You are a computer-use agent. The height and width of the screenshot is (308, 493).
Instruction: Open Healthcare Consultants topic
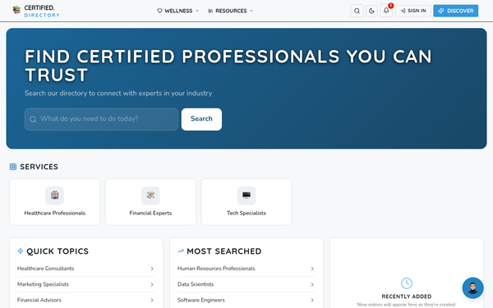[85, 269]
